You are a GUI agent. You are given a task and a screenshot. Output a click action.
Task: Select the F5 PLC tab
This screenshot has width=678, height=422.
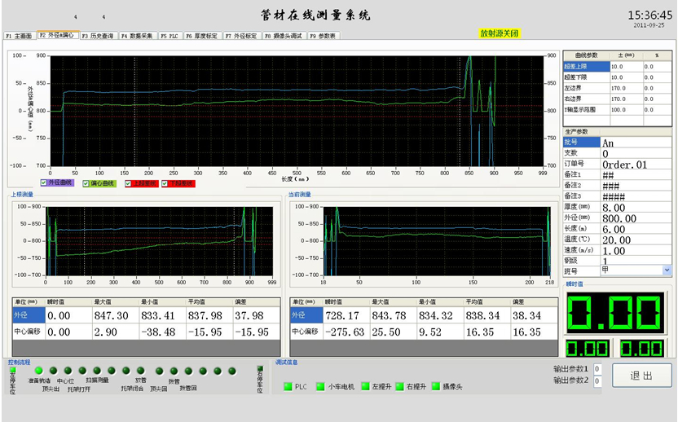click(x=170, y=36)
